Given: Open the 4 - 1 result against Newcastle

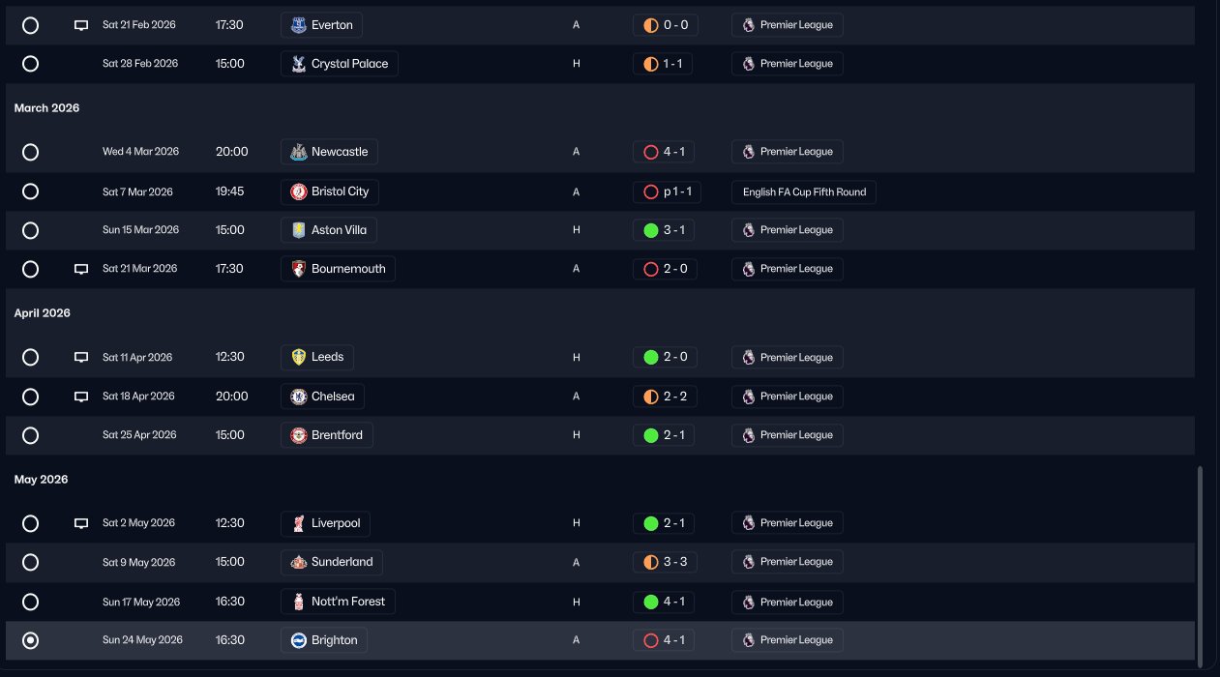Looking at the screenshot, I should click(664, 152).
